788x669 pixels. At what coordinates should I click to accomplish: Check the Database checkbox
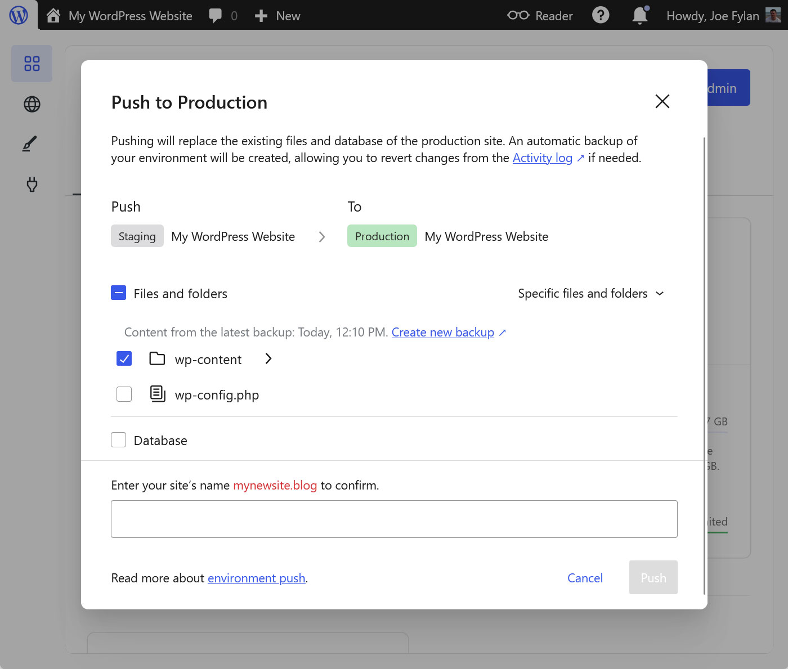(118, 439)
